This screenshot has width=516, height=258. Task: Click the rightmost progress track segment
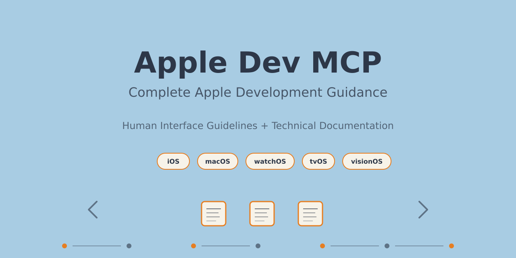pos(418,246)
